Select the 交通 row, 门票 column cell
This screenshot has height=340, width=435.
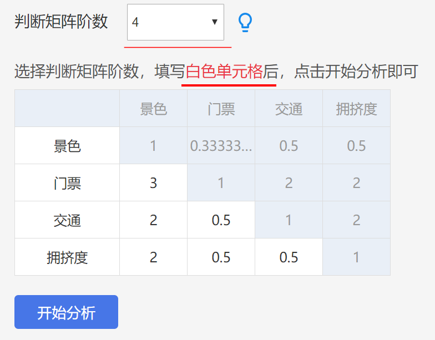pyautogui.click(x=221, y=220)
